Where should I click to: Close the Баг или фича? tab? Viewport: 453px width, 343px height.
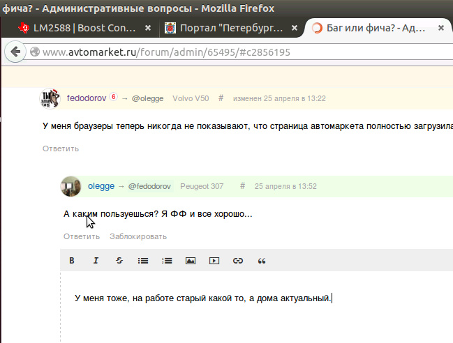click(441, 28)
